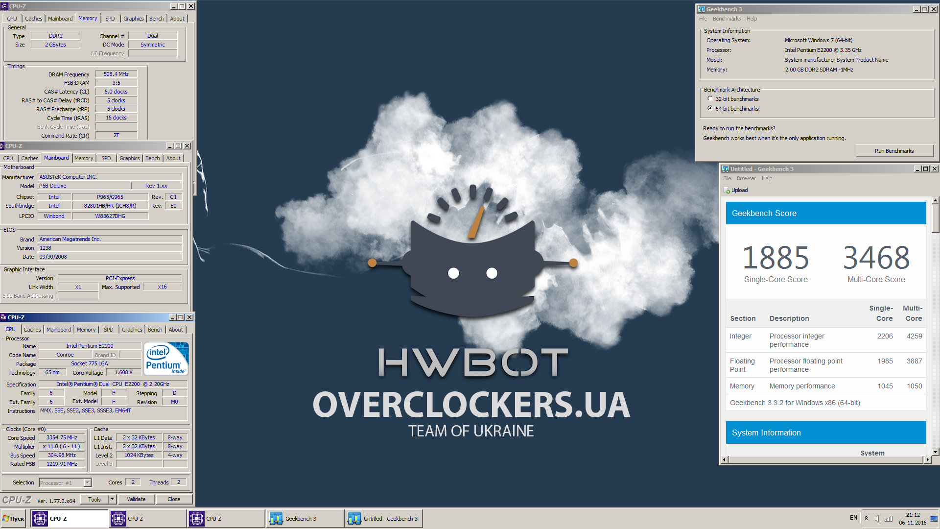Open Graphics tab in bottom CPU-Z window

tap(132, 330)
